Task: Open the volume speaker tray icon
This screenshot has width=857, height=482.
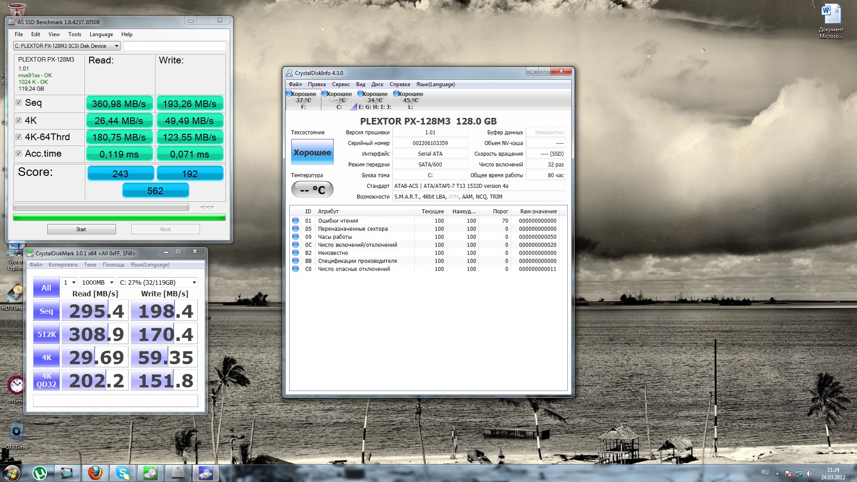Action: click(809, 474)
